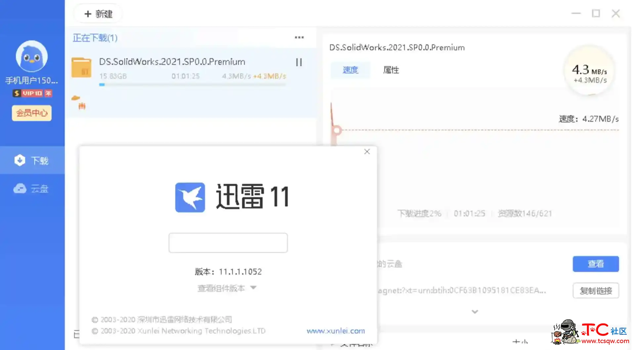Click the speed graph marker circle

(337, 130)
